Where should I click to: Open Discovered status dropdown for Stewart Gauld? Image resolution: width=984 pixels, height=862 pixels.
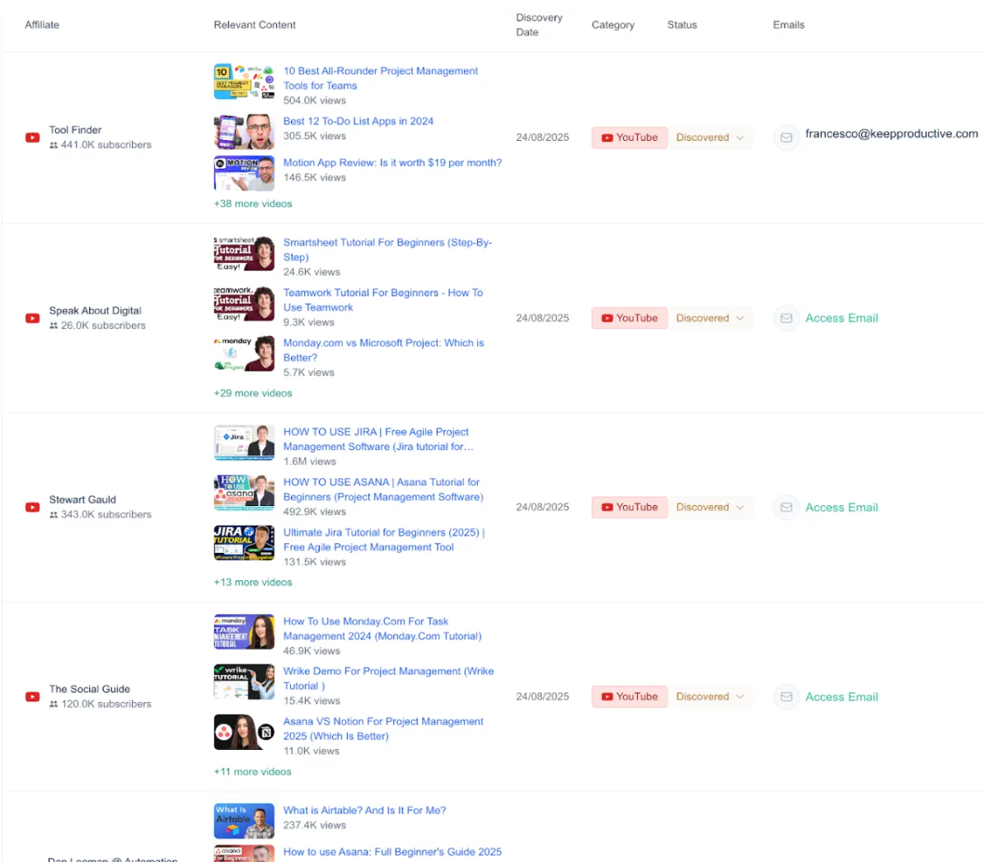point(710,507)
